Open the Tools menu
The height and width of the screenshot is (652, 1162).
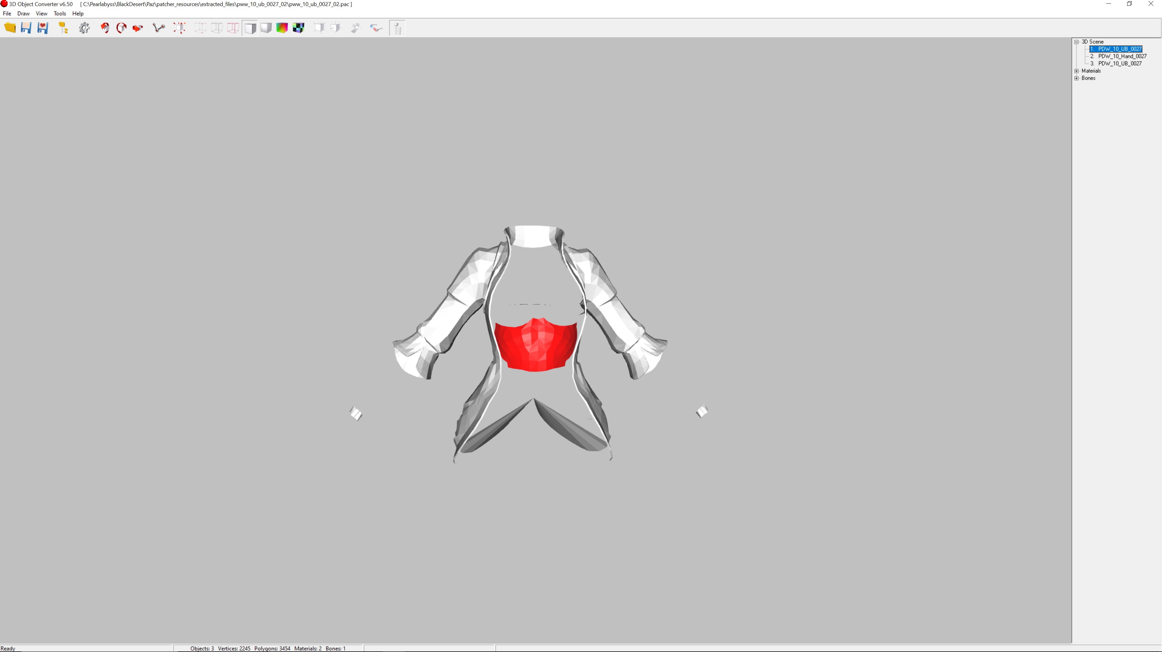click(x=60, y=14)
